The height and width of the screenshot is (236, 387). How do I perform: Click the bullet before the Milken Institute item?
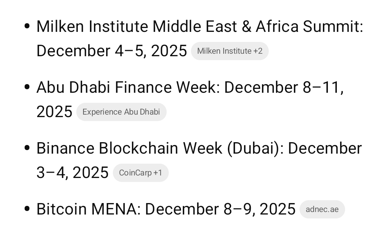tap(27, 26)
